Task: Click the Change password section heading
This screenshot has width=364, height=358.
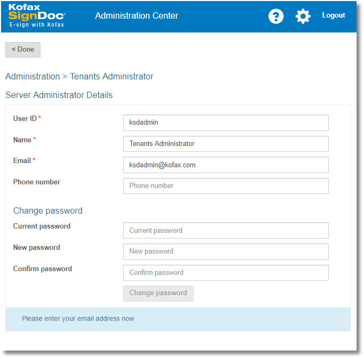Action: point(48,210)
